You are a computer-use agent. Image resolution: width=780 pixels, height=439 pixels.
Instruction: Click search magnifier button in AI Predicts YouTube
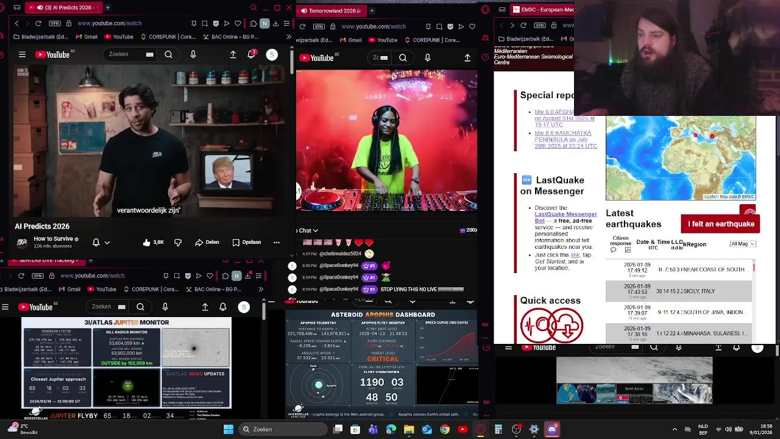(168, 54)
